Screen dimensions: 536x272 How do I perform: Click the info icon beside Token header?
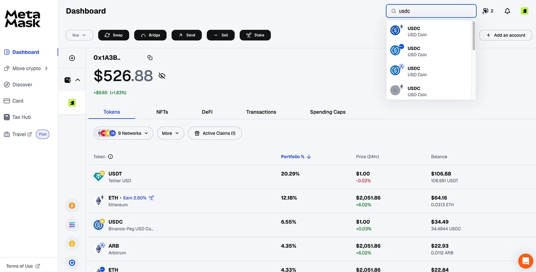click(110, 157)
